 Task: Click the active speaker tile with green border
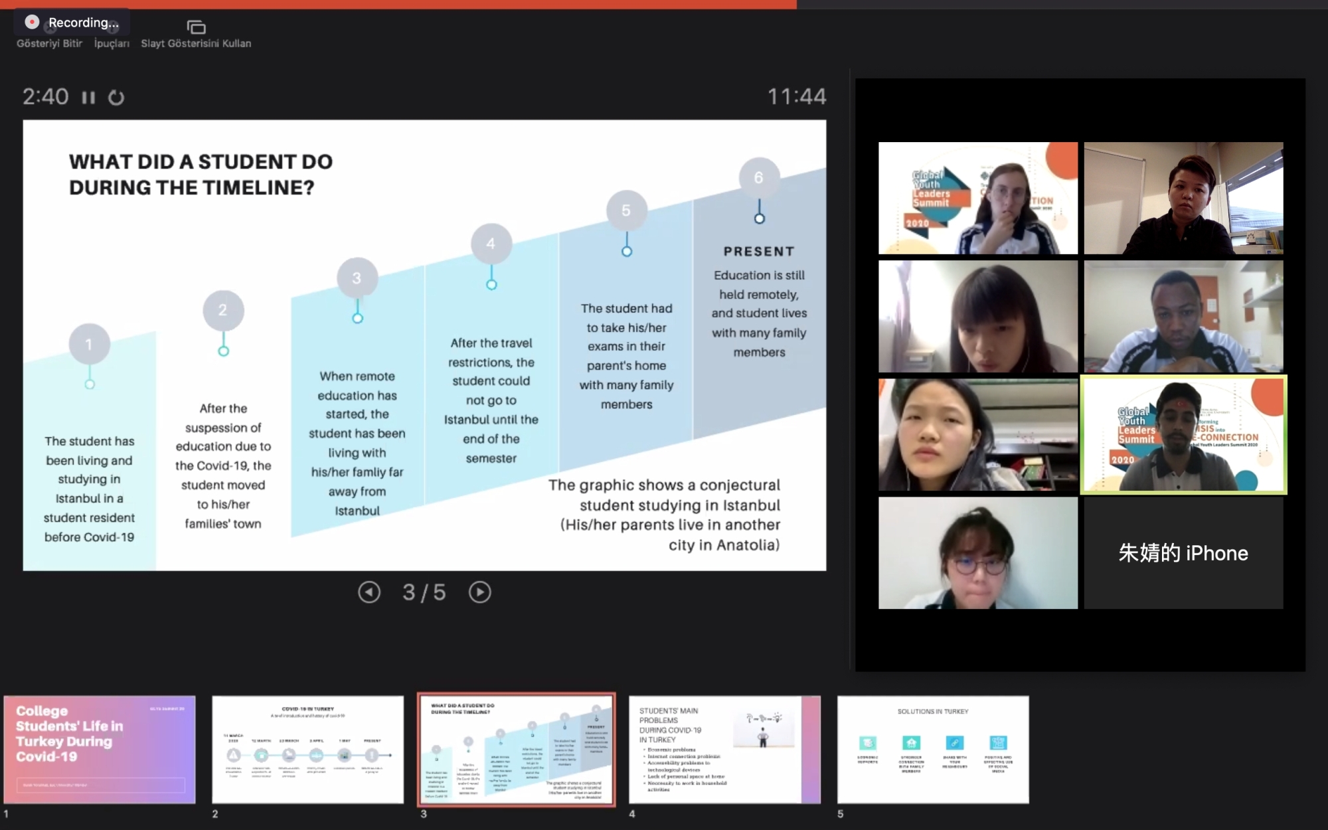pyautogui.click(x=1183, y=435)
